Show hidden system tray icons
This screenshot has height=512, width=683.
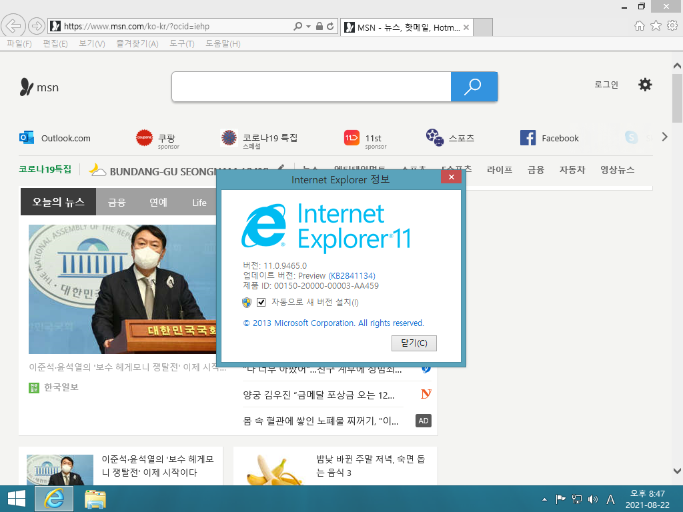click(x=544, y=499)
